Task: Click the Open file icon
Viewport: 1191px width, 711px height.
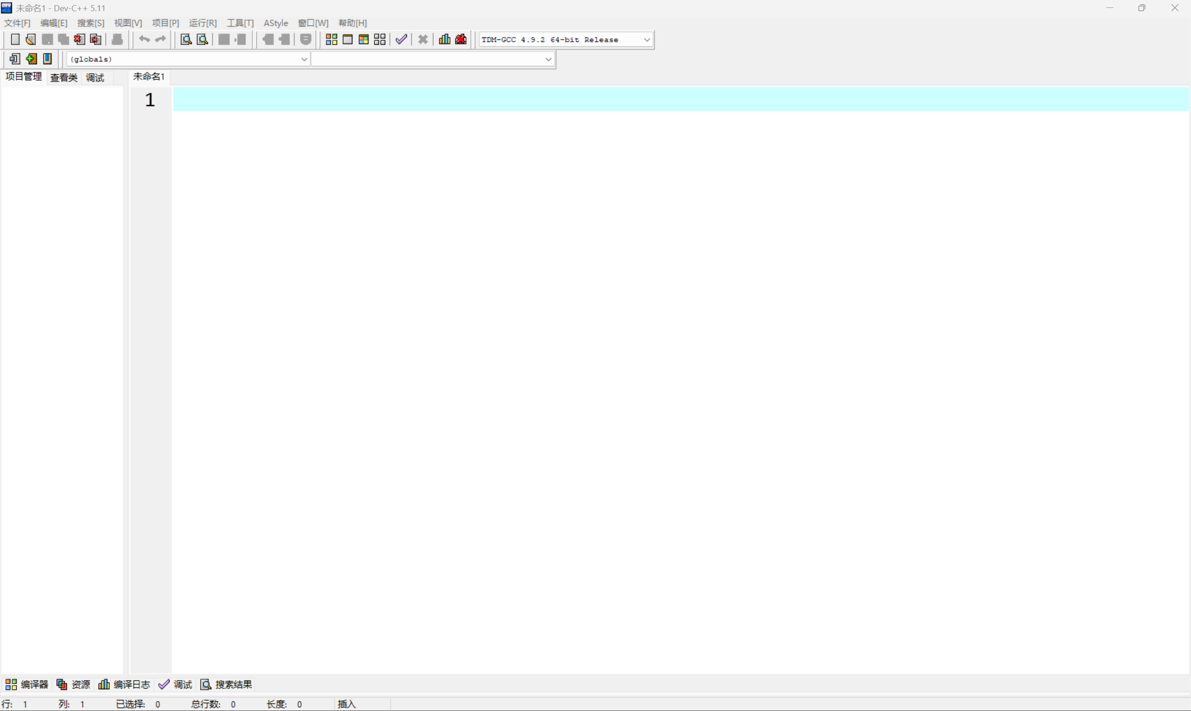Action: [31, 39]
